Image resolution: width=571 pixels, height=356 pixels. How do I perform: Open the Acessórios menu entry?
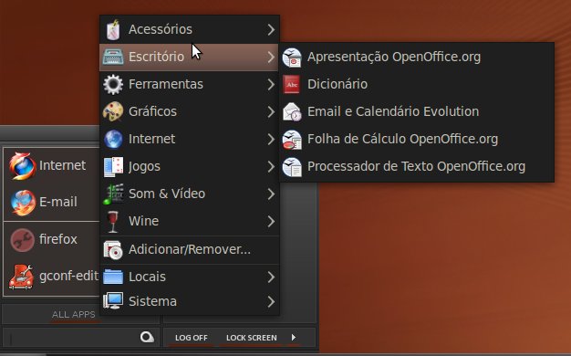(x=190, y=29)
